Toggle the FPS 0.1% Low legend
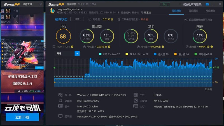The image size is (224, 126). [x=137, y=54]
